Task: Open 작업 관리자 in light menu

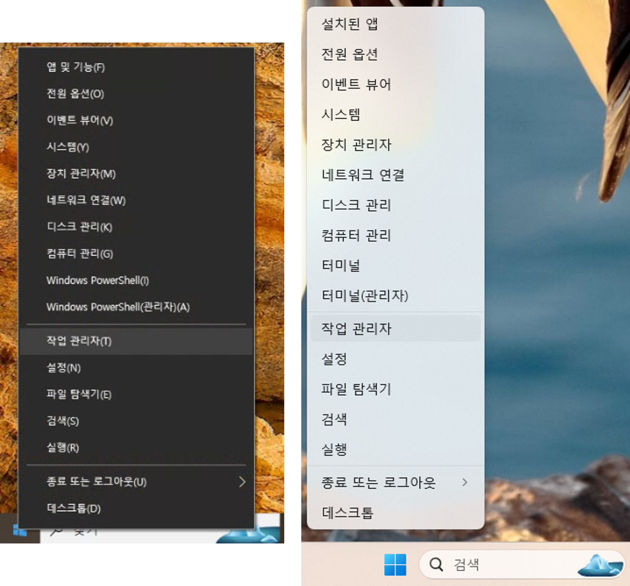Action: (x=356, y=329)
